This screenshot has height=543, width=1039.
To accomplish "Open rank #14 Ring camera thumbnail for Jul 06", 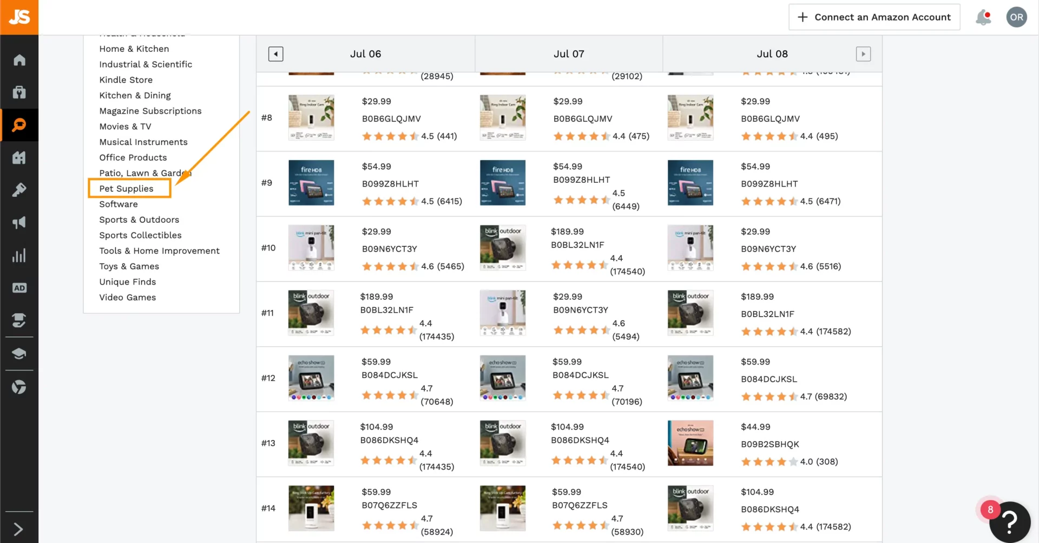I will tap(311, 508).
